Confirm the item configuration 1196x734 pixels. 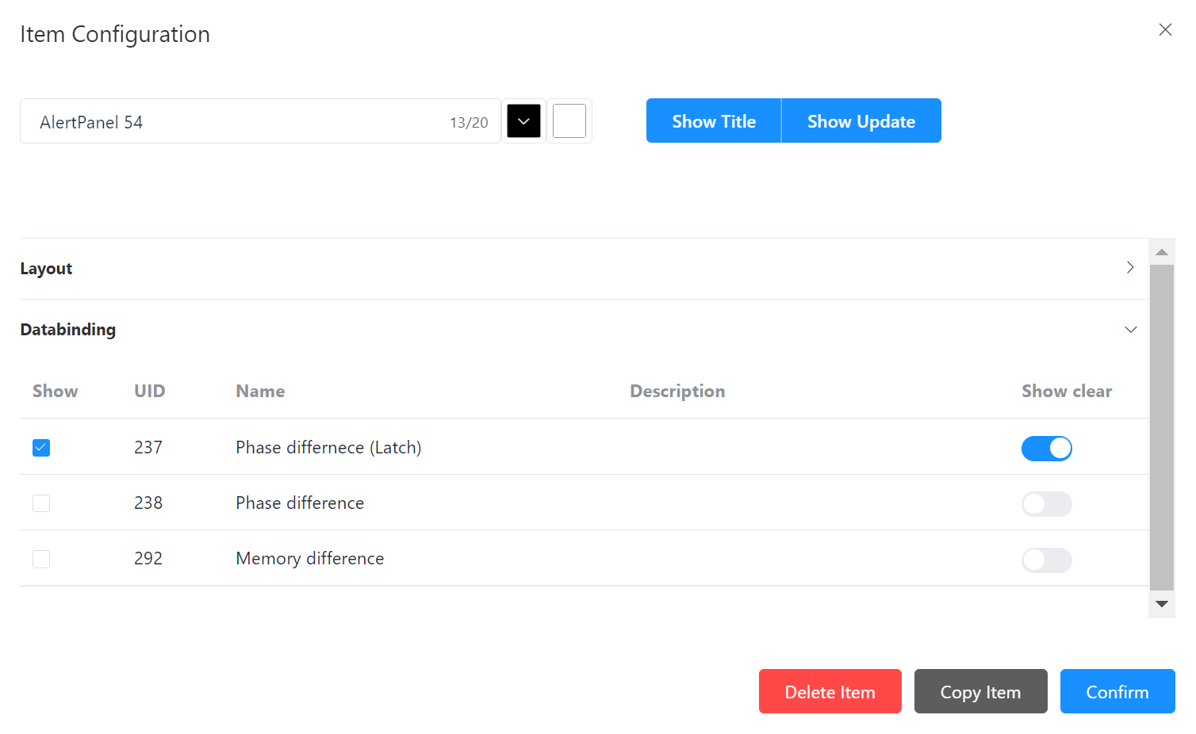[x=1117, y=691]
